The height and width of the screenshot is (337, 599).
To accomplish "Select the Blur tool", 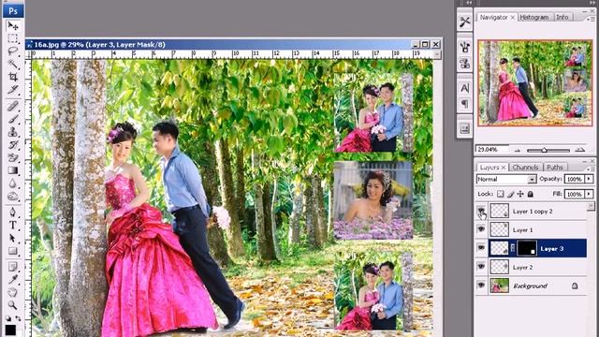I will 12,183.
